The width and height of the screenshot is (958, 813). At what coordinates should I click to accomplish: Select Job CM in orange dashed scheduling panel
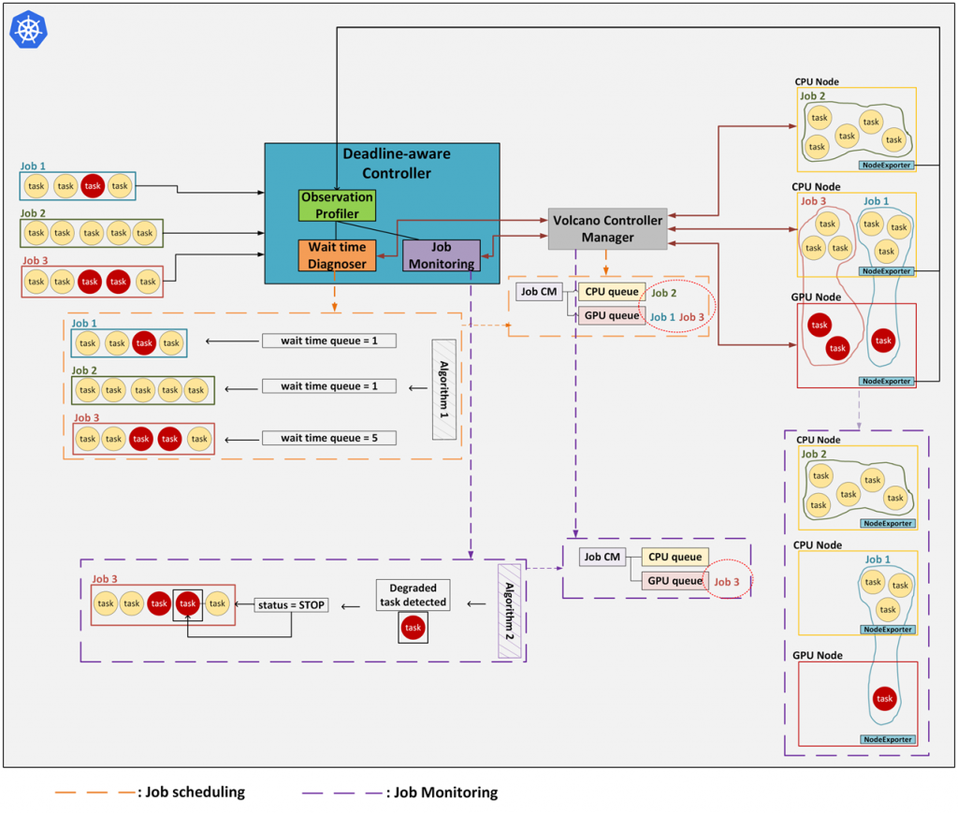tap(539, 291)
